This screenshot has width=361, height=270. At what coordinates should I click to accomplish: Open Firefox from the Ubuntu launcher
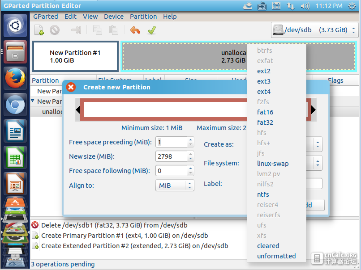coord(15,78)
